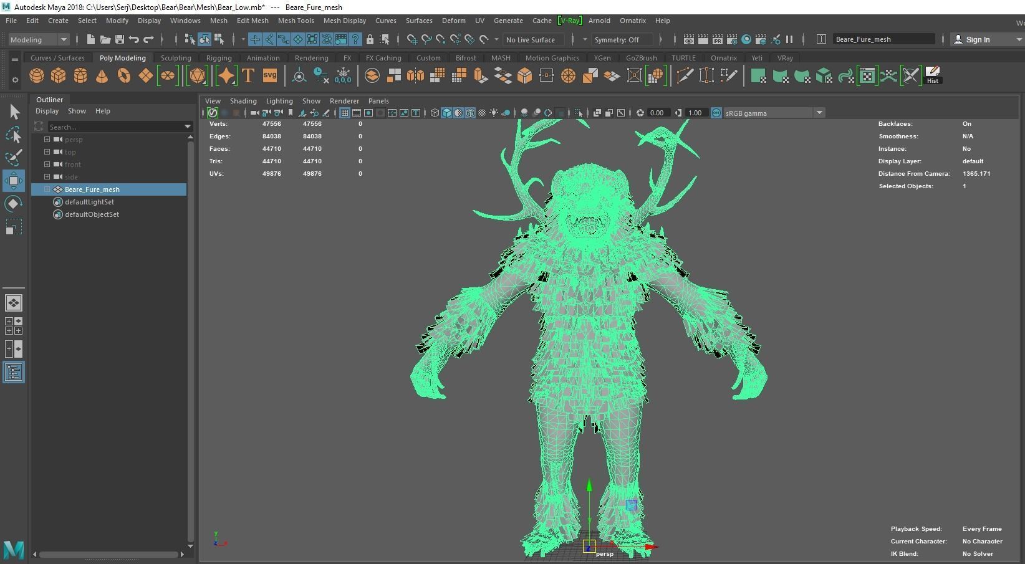The width and height of the screenshot is (1025, 564).
Task: Open a scene with the folder icon
Action: [x=105, y=39]
